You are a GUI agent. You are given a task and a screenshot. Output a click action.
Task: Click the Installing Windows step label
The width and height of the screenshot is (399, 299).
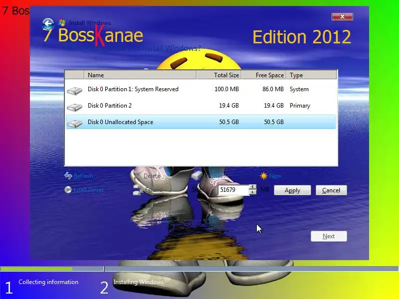coord(139,282)
